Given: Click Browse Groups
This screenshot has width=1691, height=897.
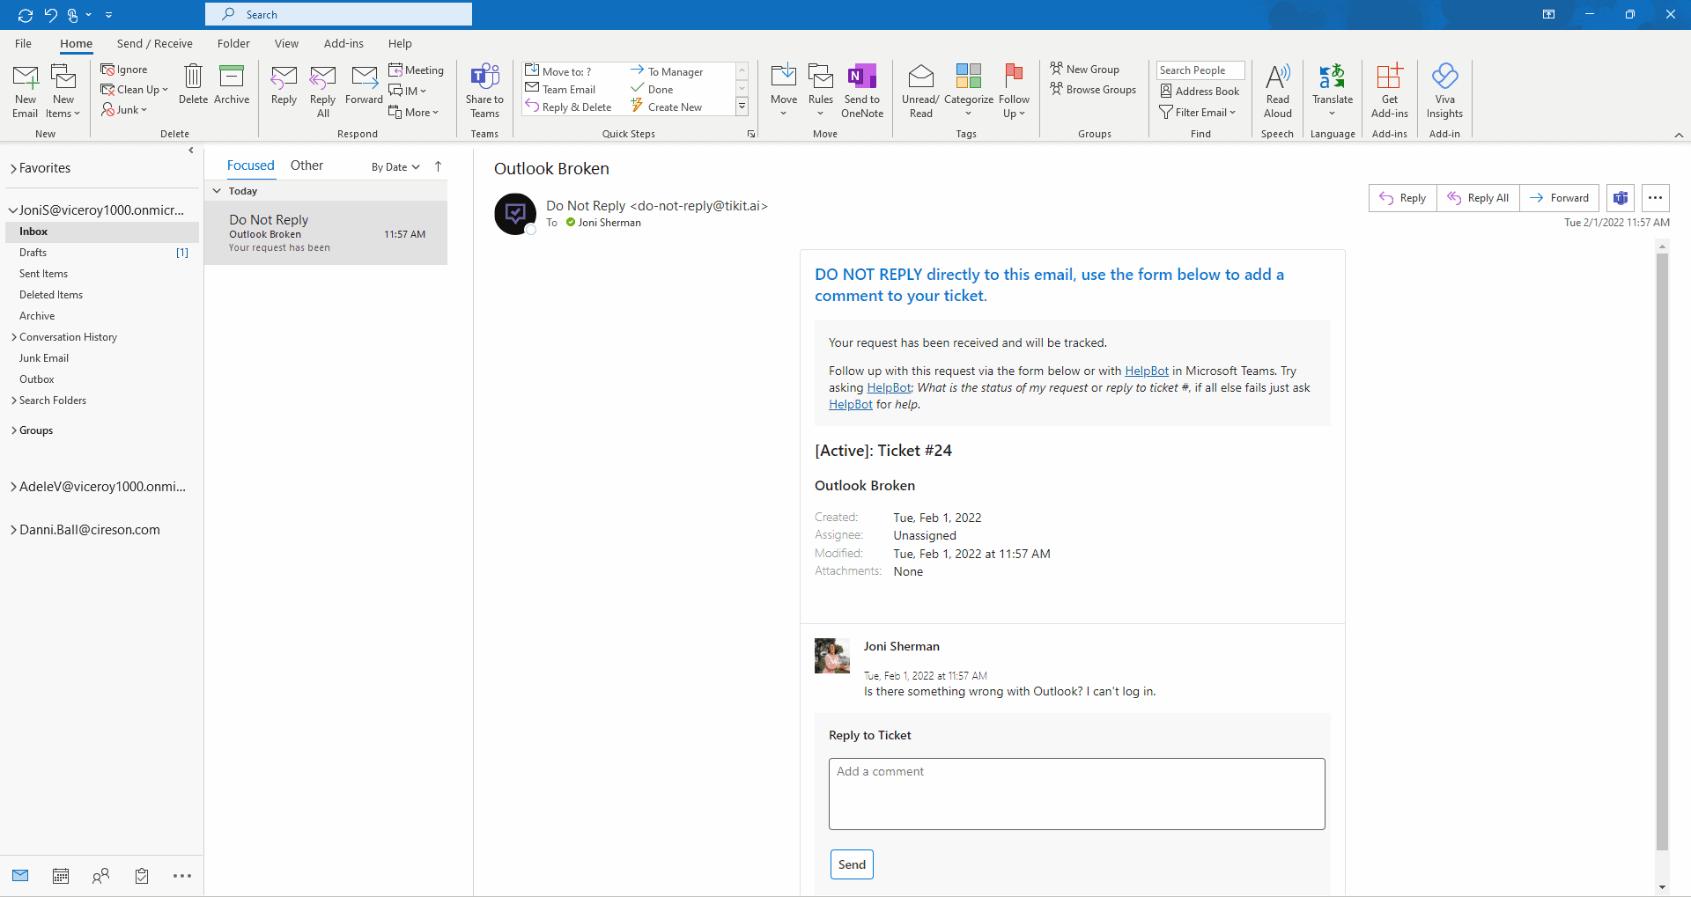Looking at the screenshot, I should click(1093, 89).
